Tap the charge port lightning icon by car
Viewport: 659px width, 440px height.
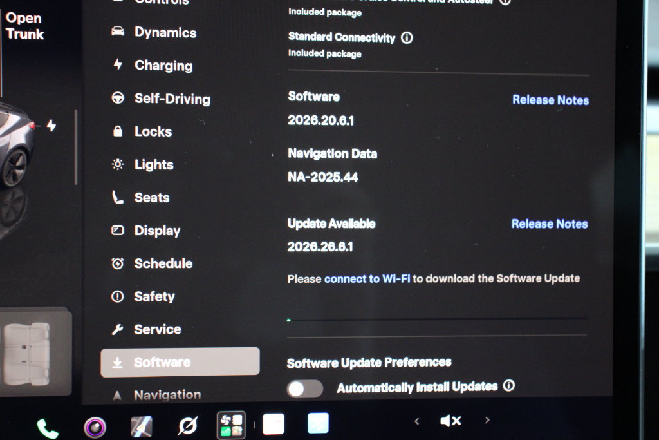(x=51, y=126)
